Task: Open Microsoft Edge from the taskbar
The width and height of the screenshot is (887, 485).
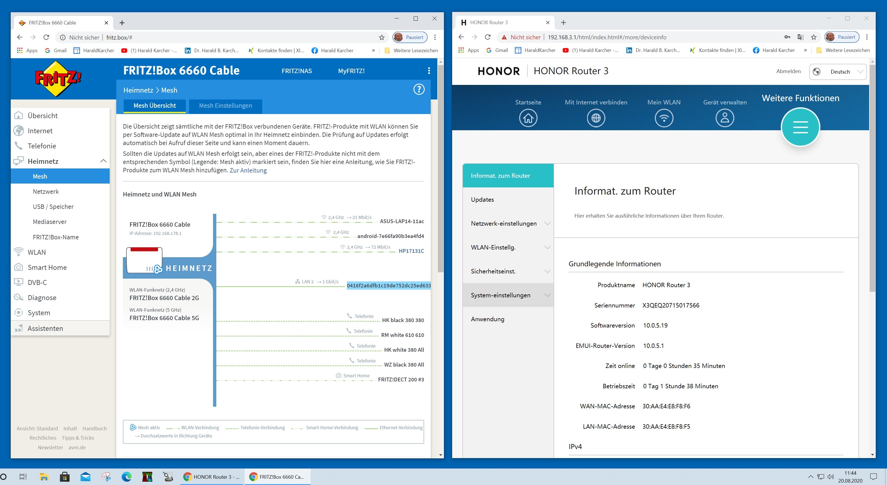Action: tap(126, 477)
